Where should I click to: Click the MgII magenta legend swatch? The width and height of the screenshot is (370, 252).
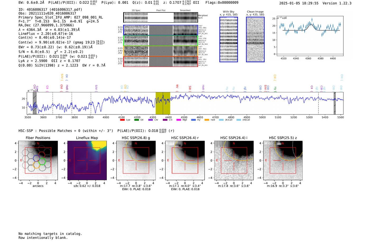[x=179, y=120]
